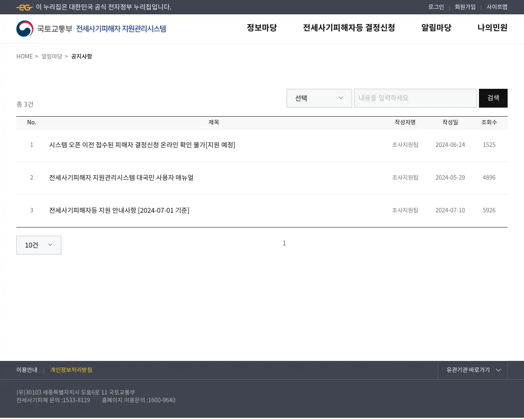Open the 알림마당 main menu
This screenshot has width=524, height=419.
coord(436,28)
